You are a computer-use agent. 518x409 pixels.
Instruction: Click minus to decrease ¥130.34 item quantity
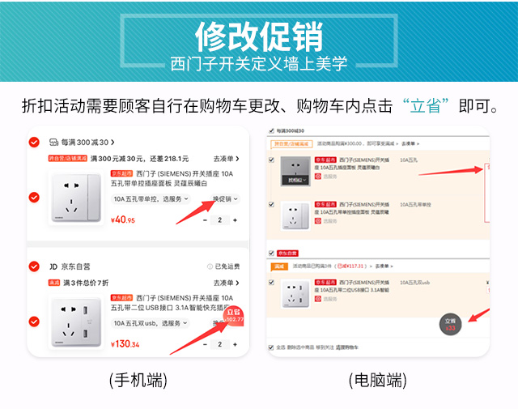coord(205,344)
